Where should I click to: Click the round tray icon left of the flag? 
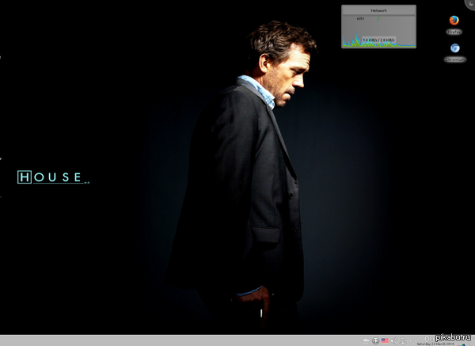pyautogui.click(x=375, y=340)
